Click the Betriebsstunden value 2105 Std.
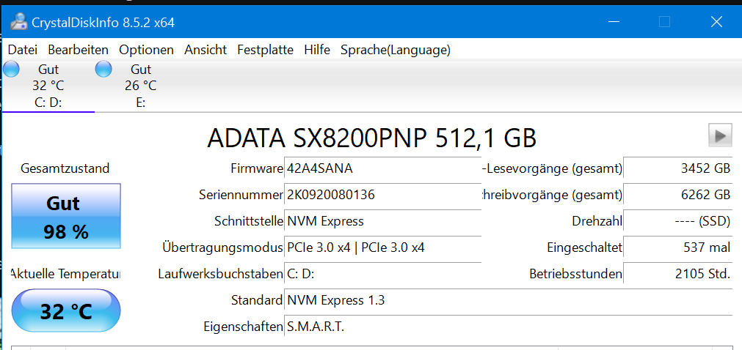 coord(677,274)
